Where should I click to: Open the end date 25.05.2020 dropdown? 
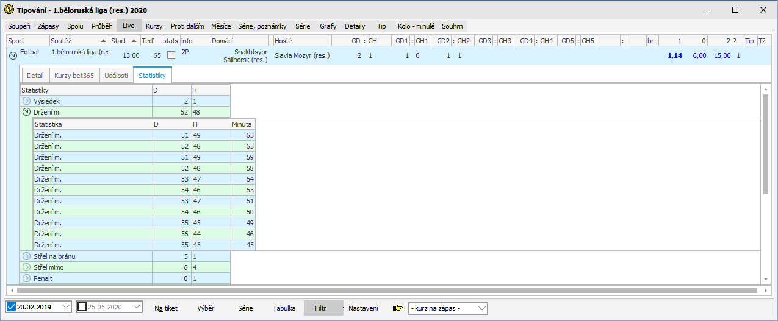tap(136, 308)
